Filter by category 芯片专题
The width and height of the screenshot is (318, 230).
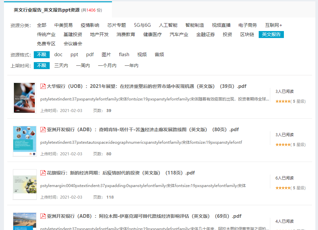(x=117, y=25)
